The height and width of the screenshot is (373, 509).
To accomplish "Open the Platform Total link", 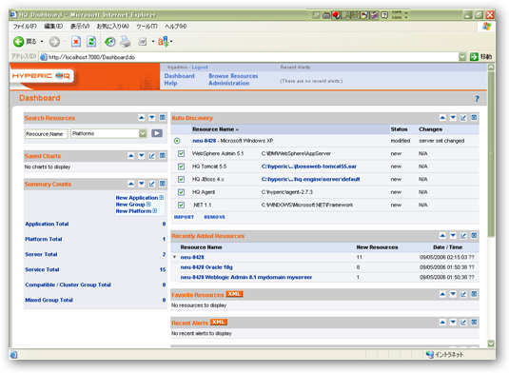I will point(44,239).
